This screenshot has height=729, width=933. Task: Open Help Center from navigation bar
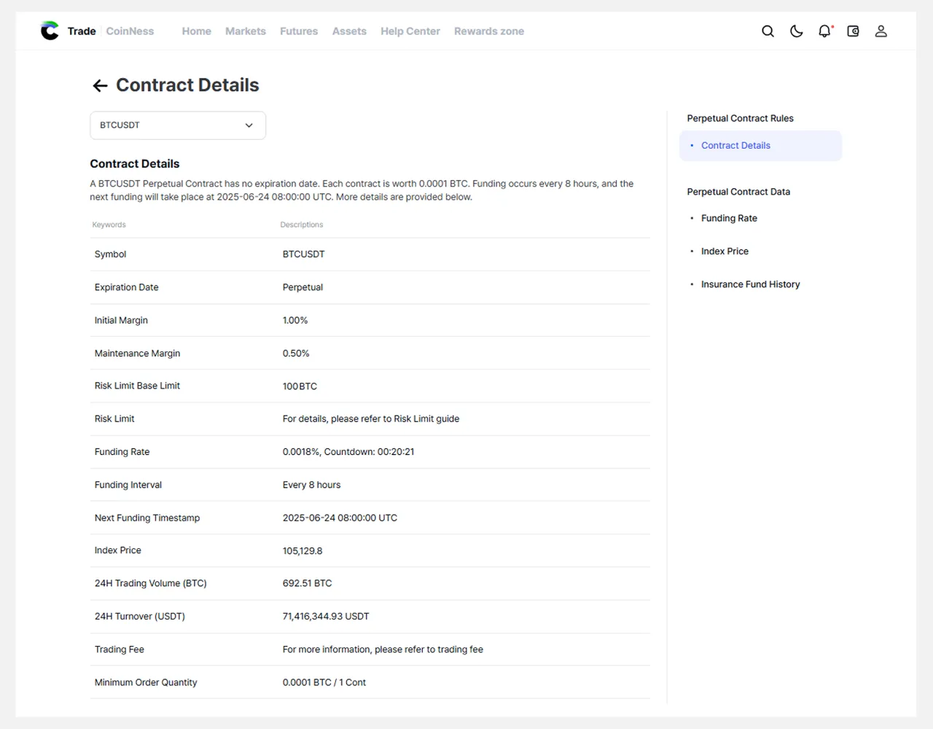pyautogui.click(x=410, y=31)
